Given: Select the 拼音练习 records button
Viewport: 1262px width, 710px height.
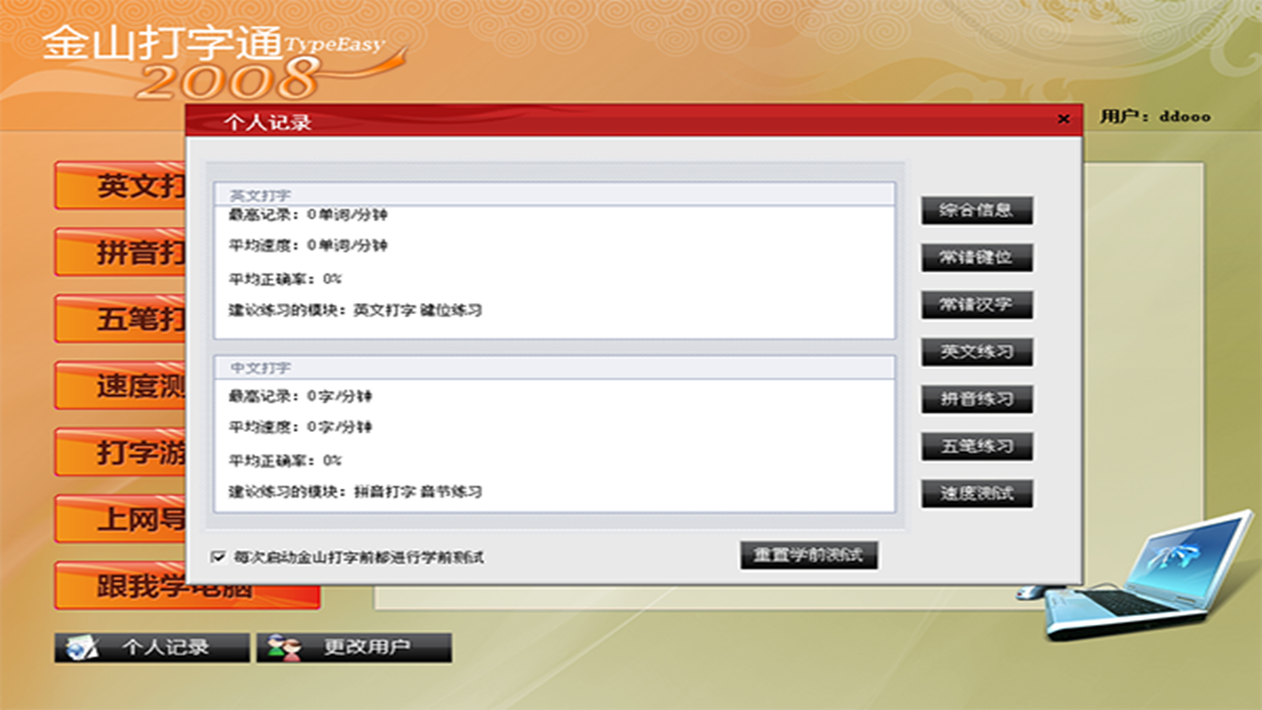Looking at the screenshot, I should coord(976,399).
